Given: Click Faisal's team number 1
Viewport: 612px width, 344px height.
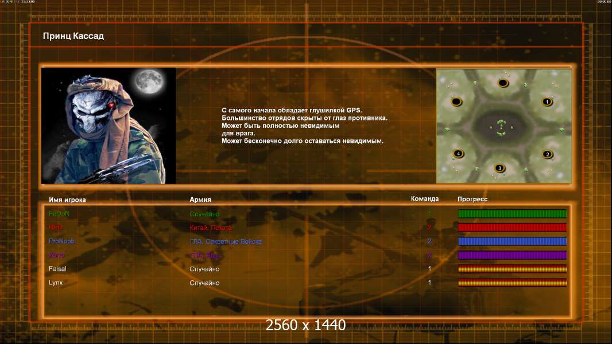Looking at the screenshot, I should pos(429,269).
